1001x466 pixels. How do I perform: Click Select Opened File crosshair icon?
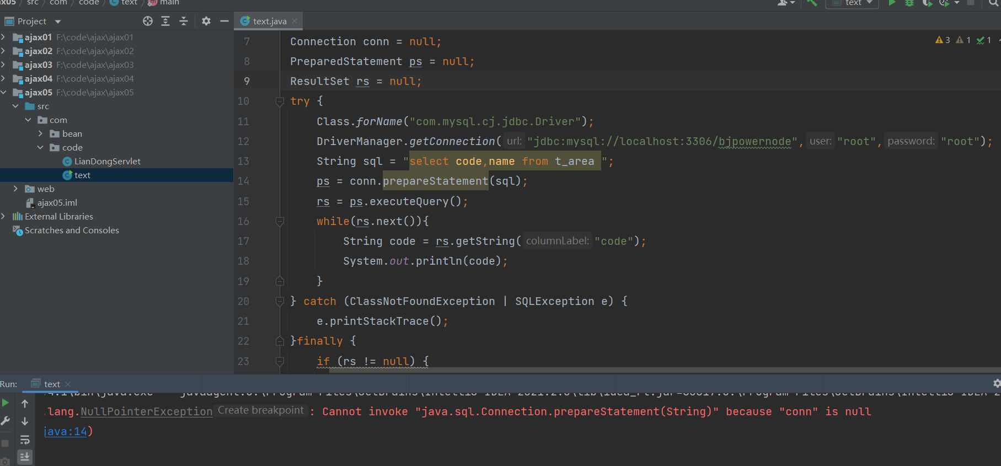148,21
